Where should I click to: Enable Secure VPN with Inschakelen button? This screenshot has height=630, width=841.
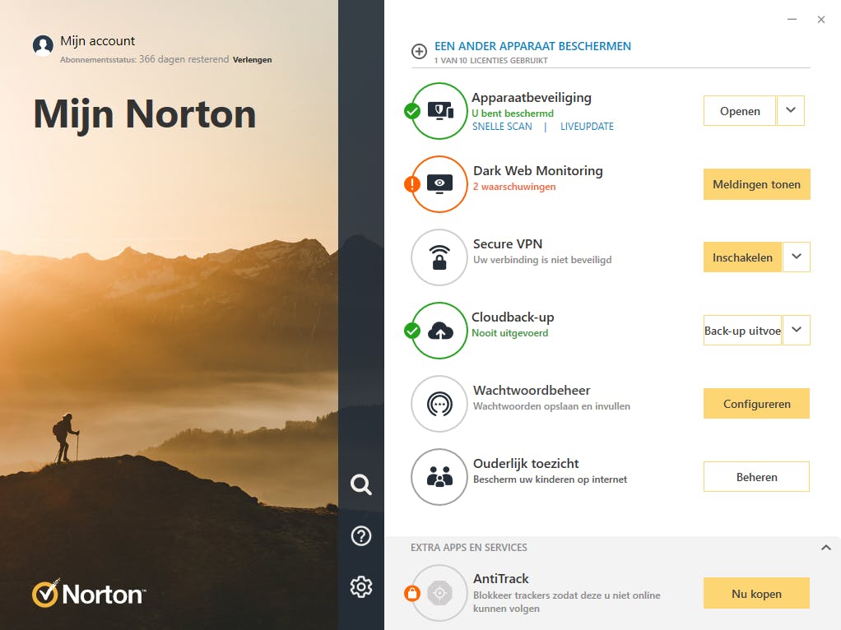pos(742,257)
